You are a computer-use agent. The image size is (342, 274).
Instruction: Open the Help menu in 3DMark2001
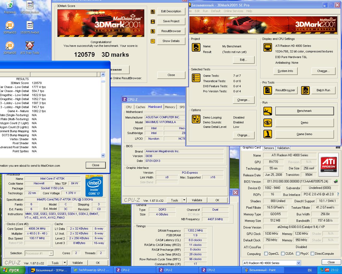(249, 11)
